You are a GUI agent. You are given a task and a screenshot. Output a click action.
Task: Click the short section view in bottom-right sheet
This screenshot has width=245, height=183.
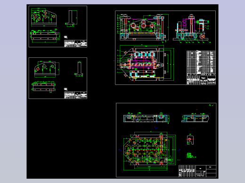tap(195, 118)
